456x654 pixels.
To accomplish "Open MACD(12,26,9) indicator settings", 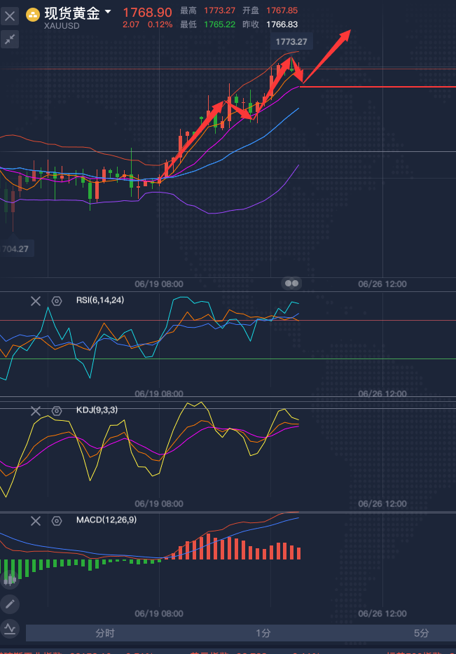I will (57, 520).
